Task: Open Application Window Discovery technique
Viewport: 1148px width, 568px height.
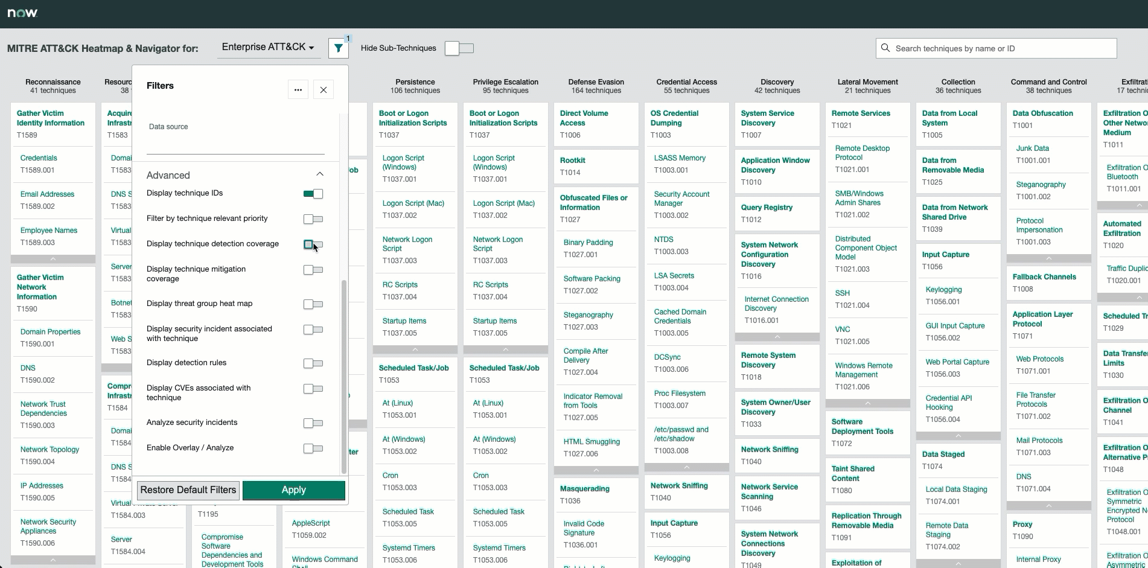Action: pos(775,165)
